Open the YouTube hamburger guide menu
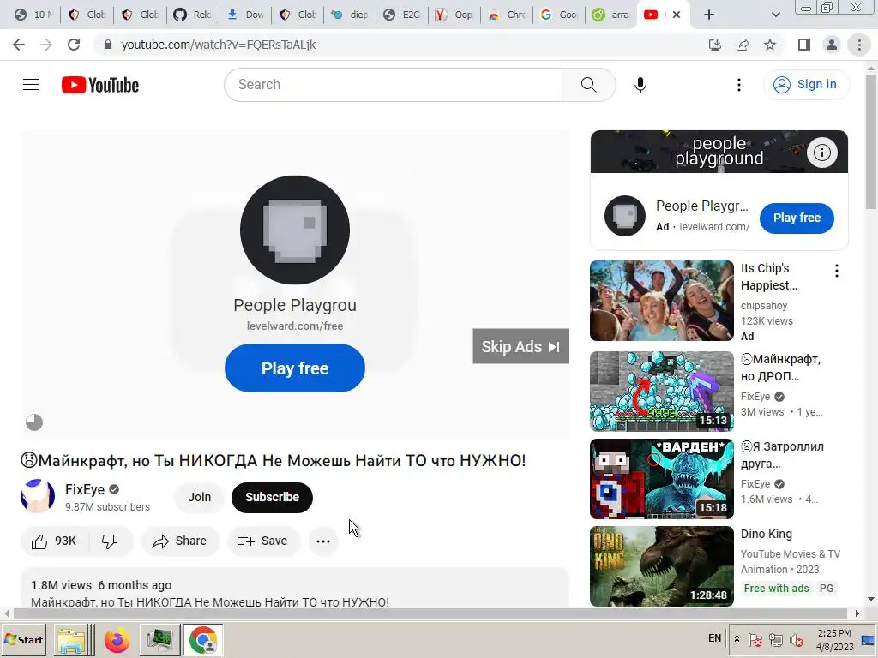Image resolution: width=878 pixels, height=658 pixels. (31, 85)
